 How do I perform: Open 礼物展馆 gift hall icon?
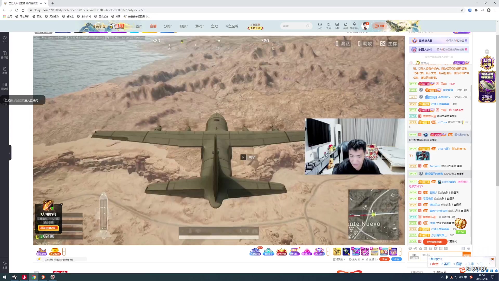point(255,251)
